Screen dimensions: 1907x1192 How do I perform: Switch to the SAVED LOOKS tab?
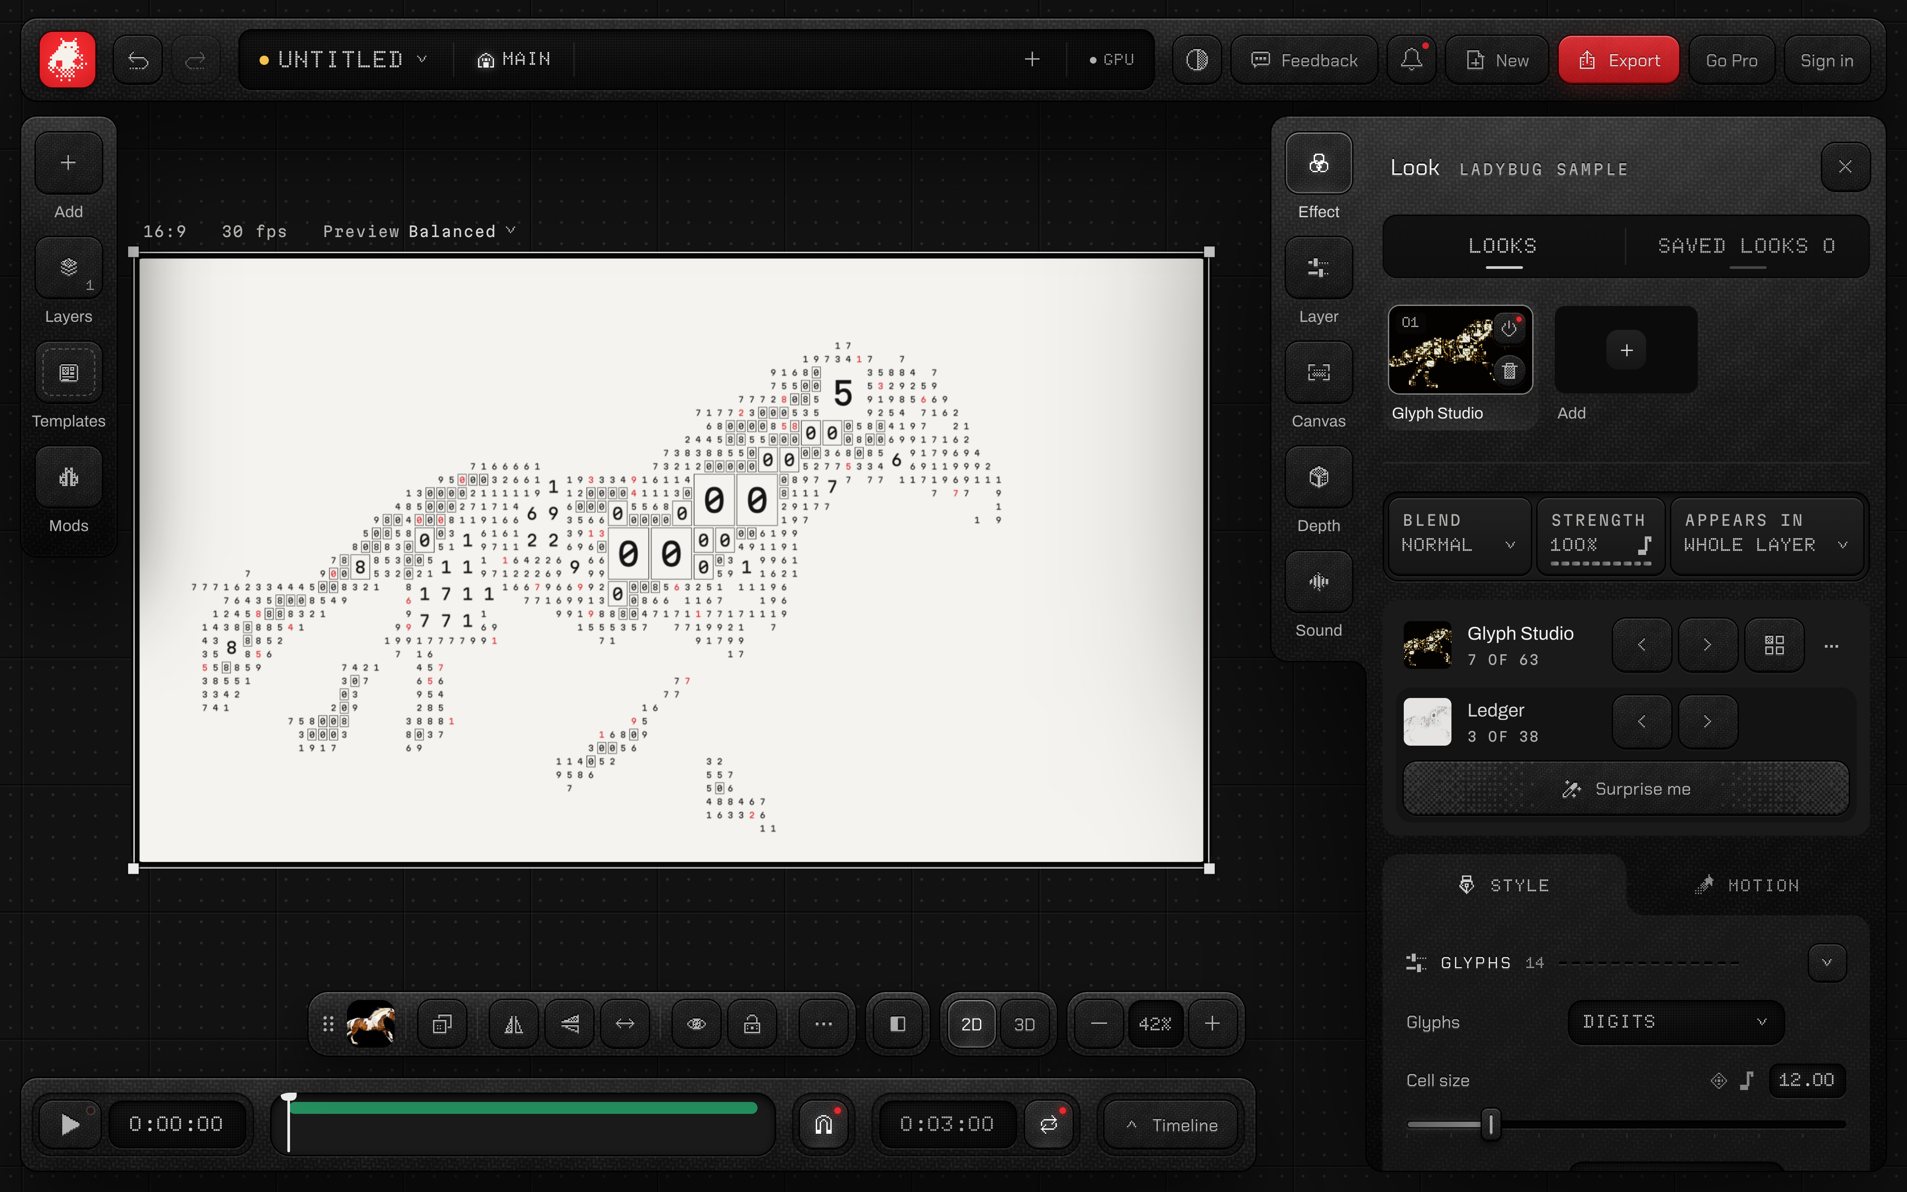pos(1747,246)
